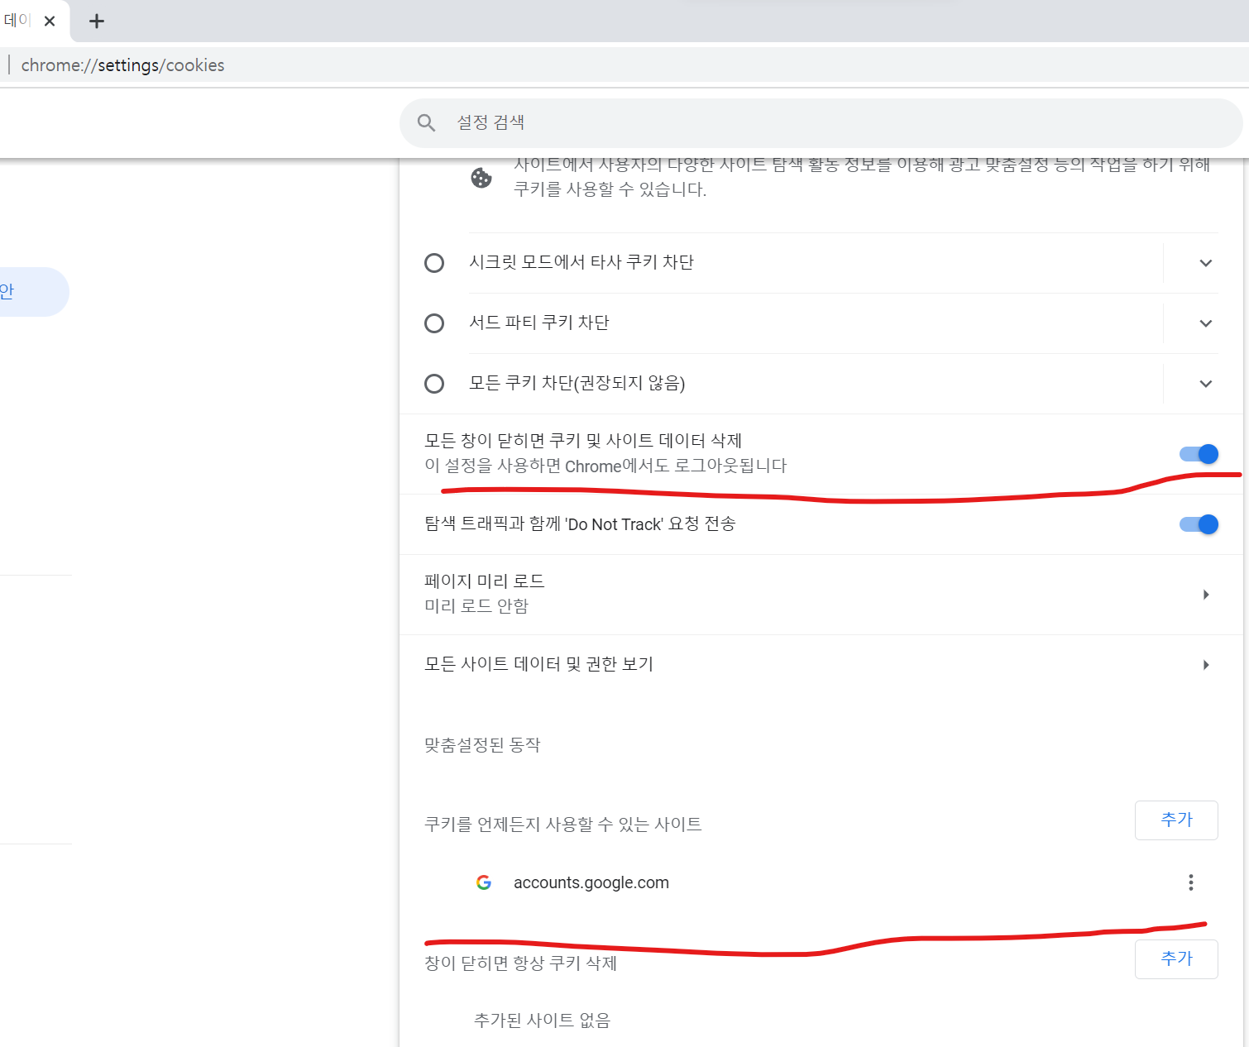This screenshot has width=1249, height=1047.
Task: Select the 서드 파티 쿠키 차단 radio button
Action: pyautogui.click(x=434, y=323)
